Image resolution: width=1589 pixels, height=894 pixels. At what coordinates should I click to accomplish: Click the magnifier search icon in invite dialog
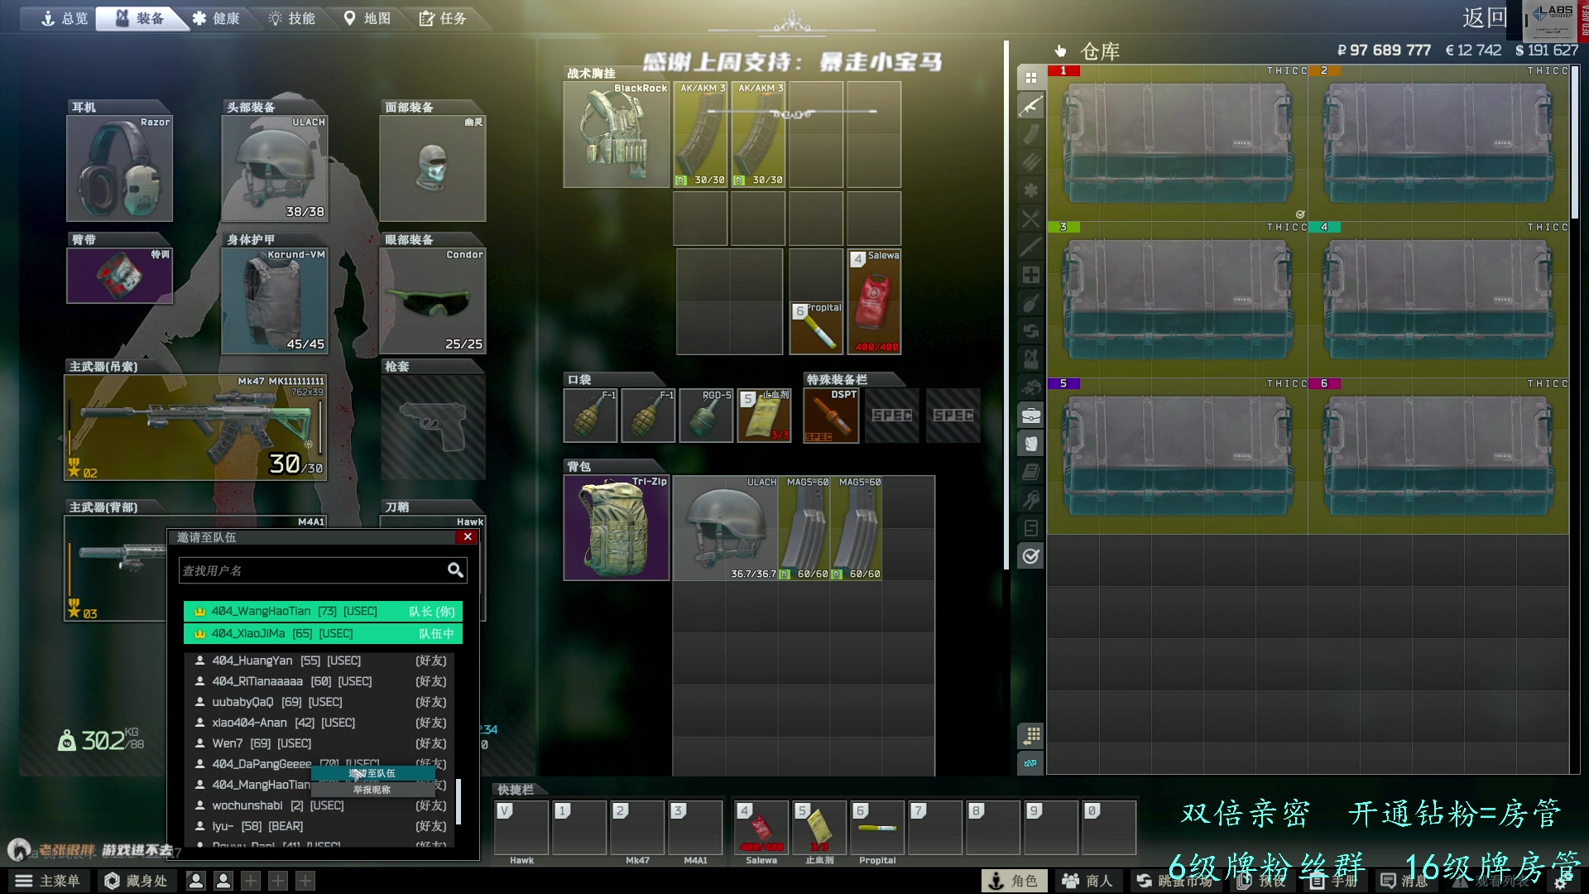(455, 570)
